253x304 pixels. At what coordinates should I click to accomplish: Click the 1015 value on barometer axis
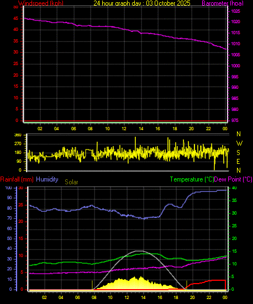point(235,33)
